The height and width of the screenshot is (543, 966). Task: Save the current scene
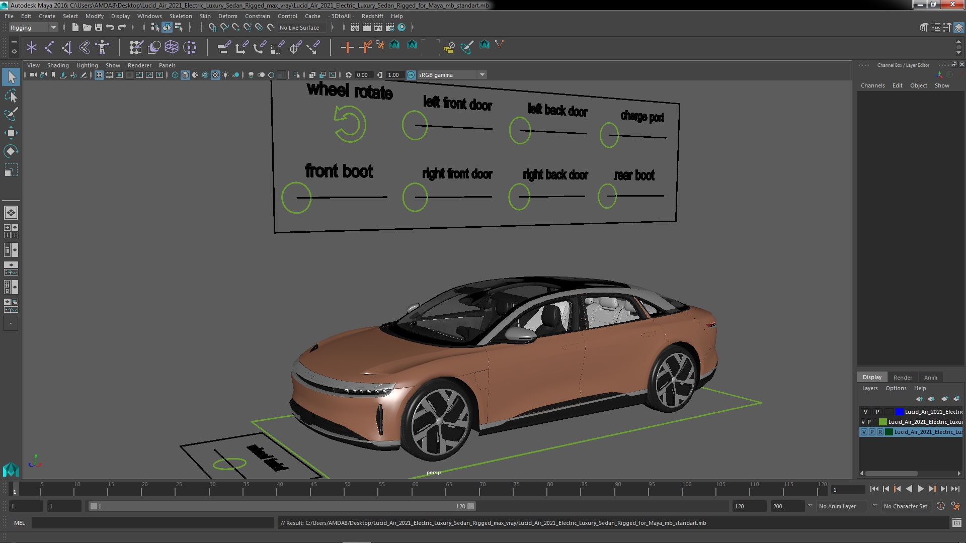point(99,27)
